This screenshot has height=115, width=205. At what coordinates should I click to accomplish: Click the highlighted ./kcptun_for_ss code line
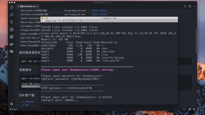tap(31, 86)
